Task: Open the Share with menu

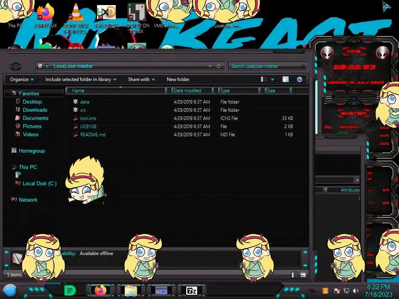Action: 141,79
